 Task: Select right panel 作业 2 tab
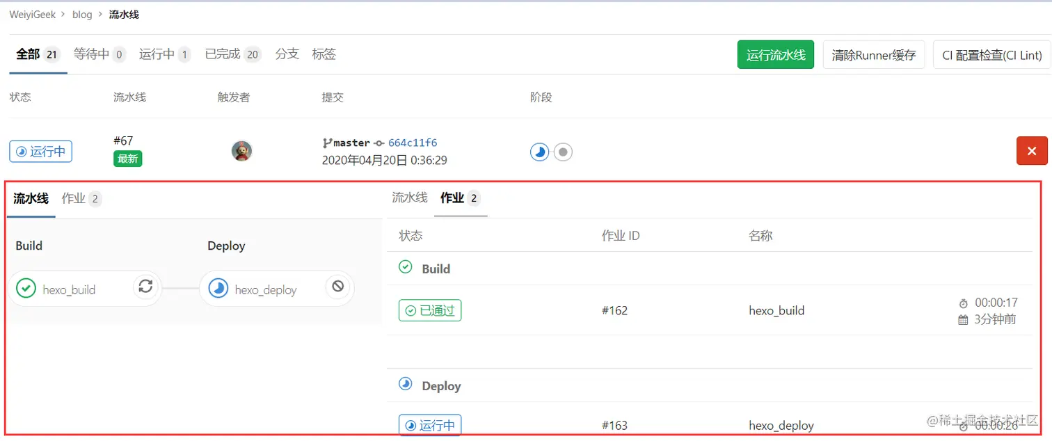[x=461, y=198]
